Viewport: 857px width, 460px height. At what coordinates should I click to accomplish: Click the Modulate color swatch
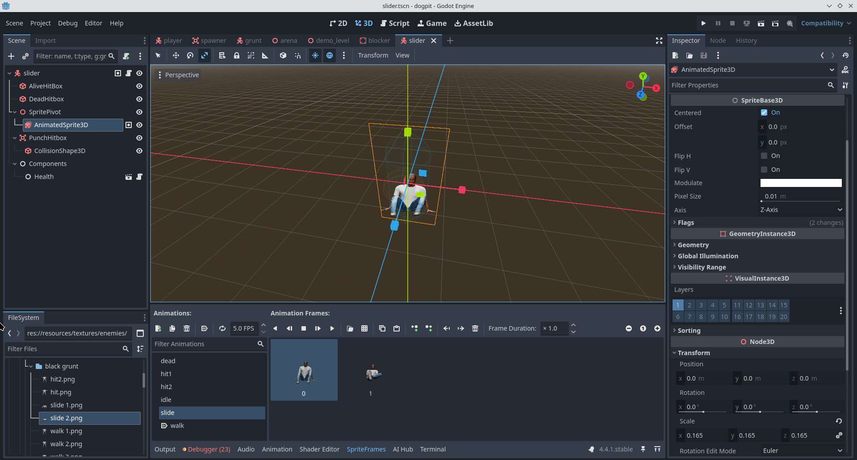point(801,183)
